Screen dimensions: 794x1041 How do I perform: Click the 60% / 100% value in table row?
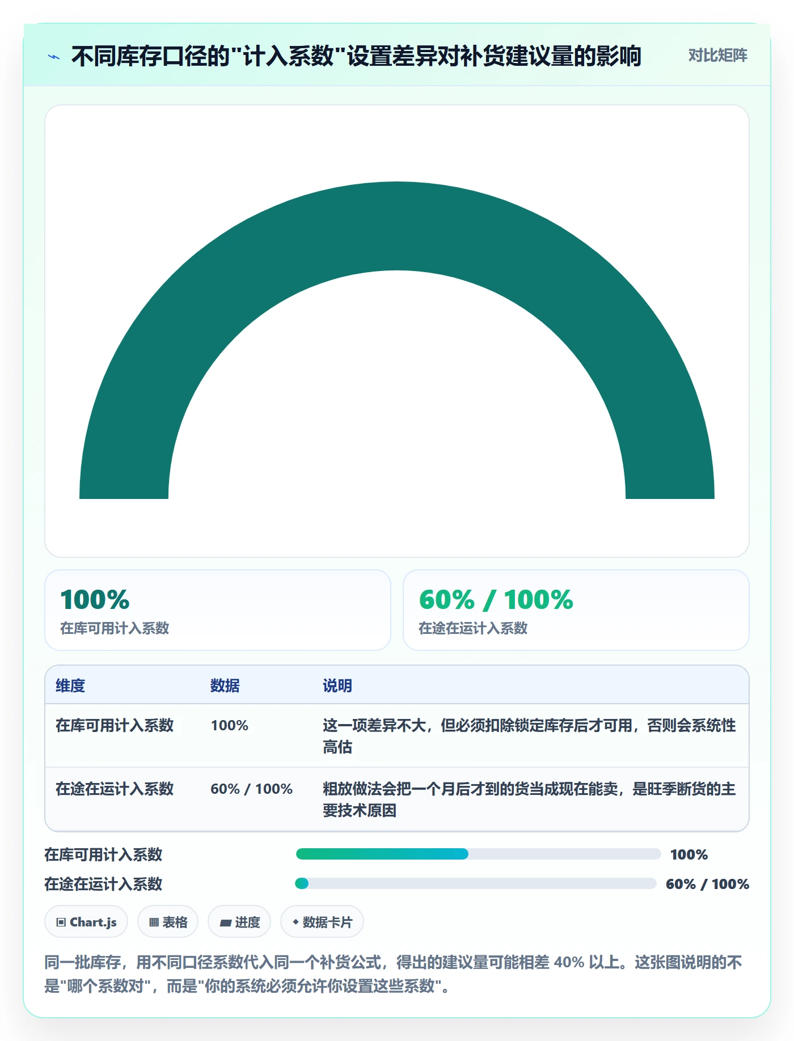[x=252, y=789]
